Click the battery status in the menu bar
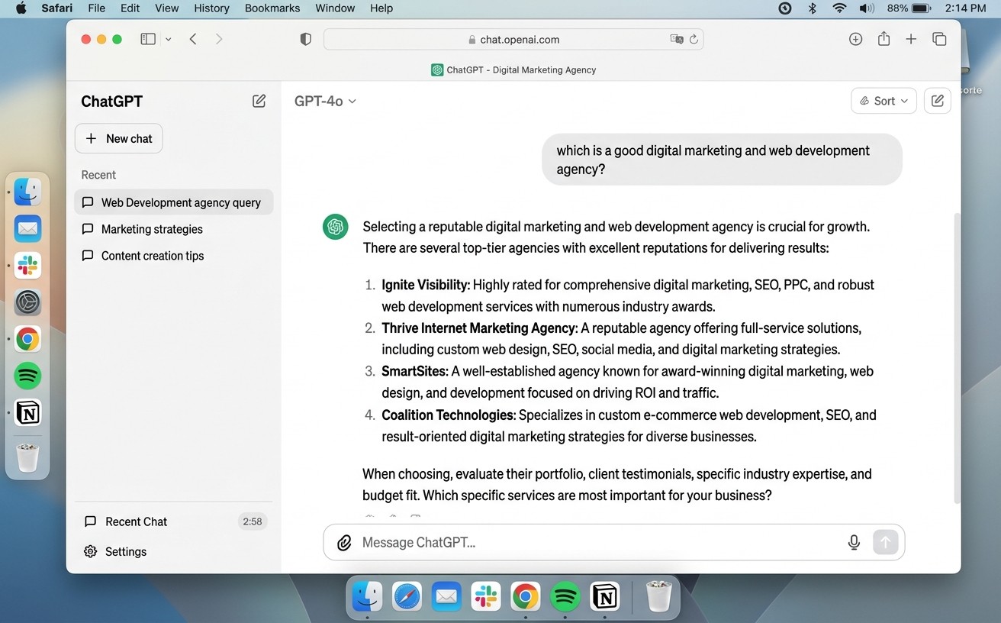Image resolution: width=1001 pixels, height=623 pixels. (x=909, y=8)
